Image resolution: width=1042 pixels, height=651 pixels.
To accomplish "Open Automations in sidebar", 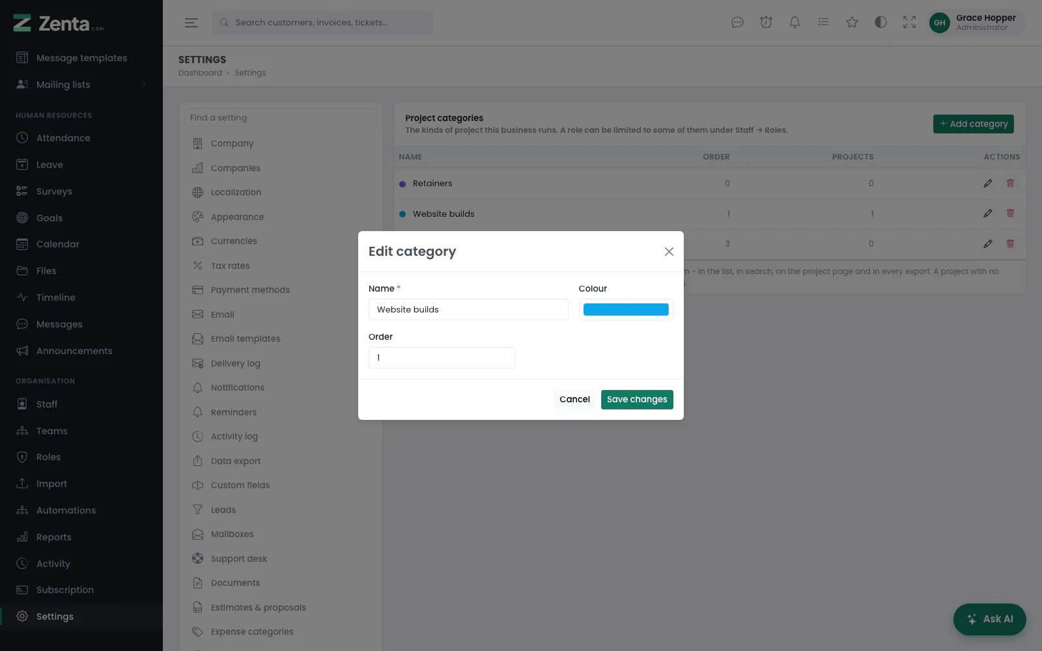I will tap(81, 510).
